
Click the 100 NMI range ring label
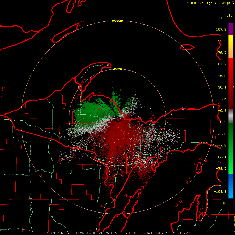(x=117, y=21)
